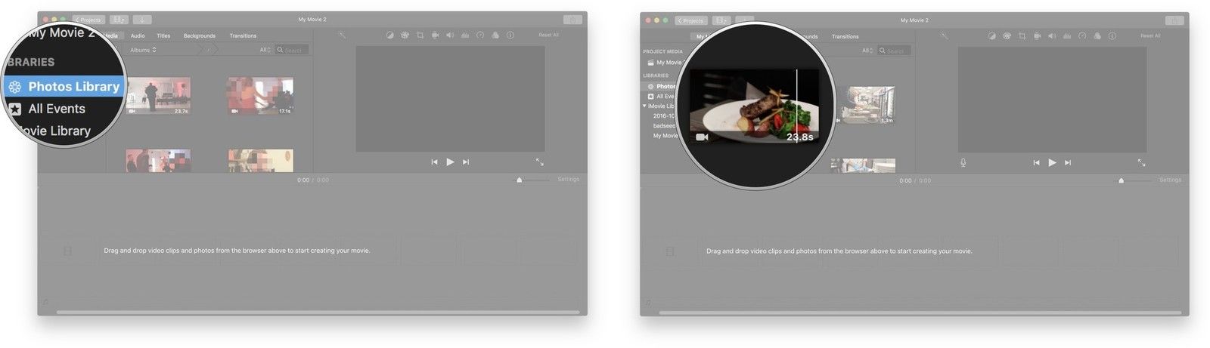This screenshot has width=1210, height=348.
Task: Enter fullscreen playback in right window viewer
Action: [1141, 162]
